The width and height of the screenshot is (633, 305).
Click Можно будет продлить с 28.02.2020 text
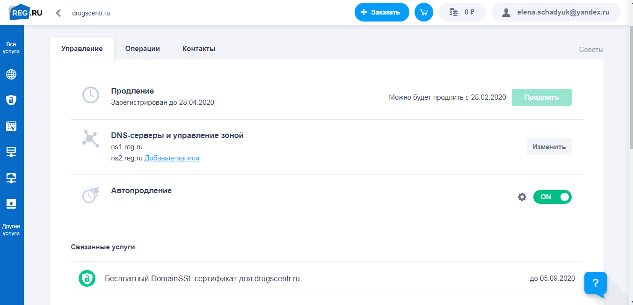(447, 97)
